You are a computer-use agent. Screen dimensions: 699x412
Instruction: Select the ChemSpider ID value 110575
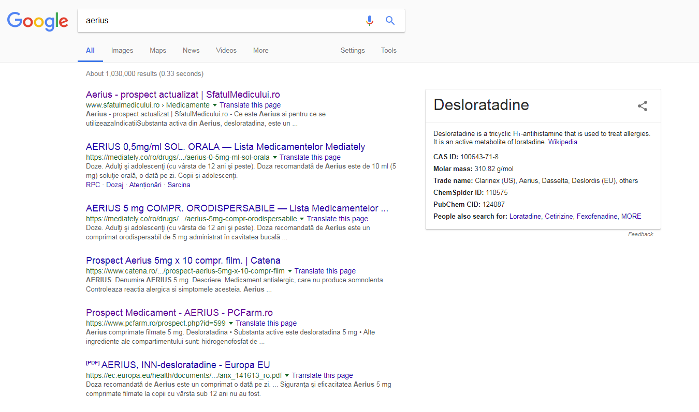pos(497,192)
